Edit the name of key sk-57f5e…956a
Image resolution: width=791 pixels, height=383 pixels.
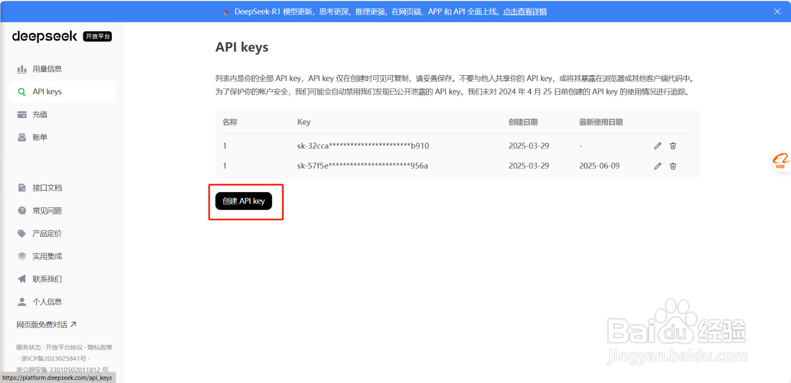point(658,166)
